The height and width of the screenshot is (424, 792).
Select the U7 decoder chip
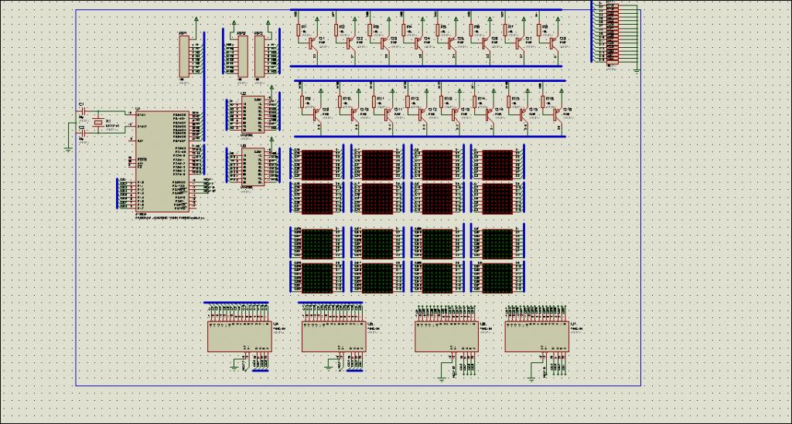[537, 337]
